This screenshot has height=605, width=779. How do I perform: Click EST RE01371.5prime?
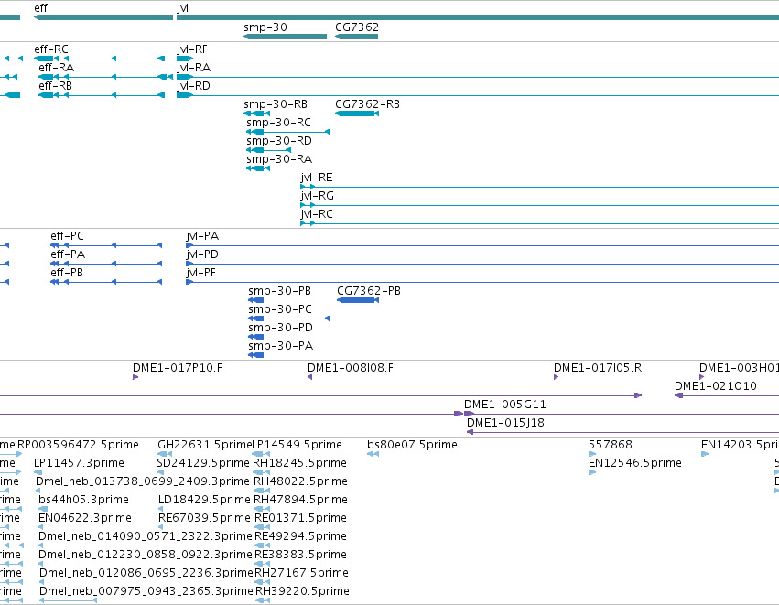click(263, 527)
